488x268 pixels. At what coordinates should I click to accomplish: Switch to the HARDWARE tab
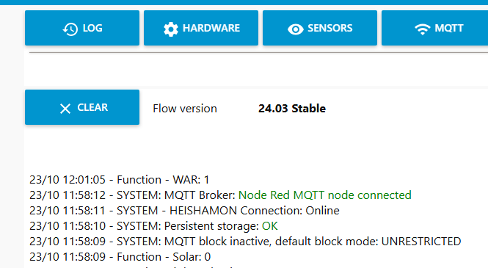201,28
